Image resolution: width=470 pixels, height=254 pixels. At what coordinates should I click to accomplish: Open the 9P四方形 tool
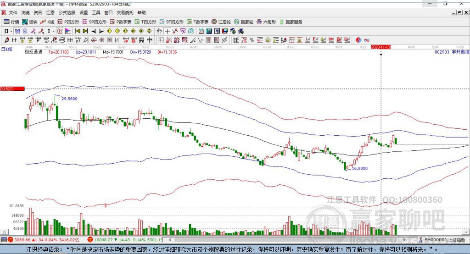pyautogui.click(x=95, y=22)
